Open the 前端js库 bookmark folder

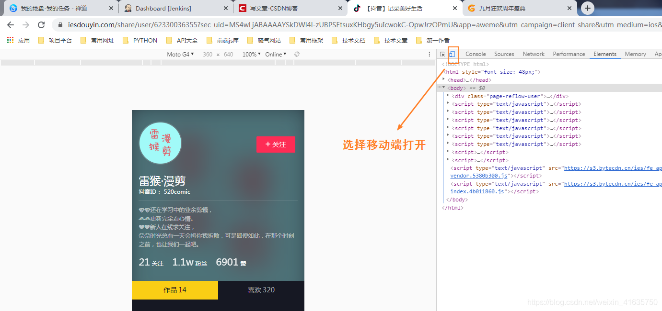tap(223, 41)
